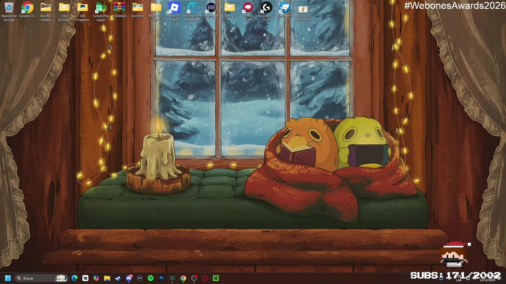This screenshot has width=506, height=284.
Task: Select the MUDANZA archive icon
Action: click(119, 10)
